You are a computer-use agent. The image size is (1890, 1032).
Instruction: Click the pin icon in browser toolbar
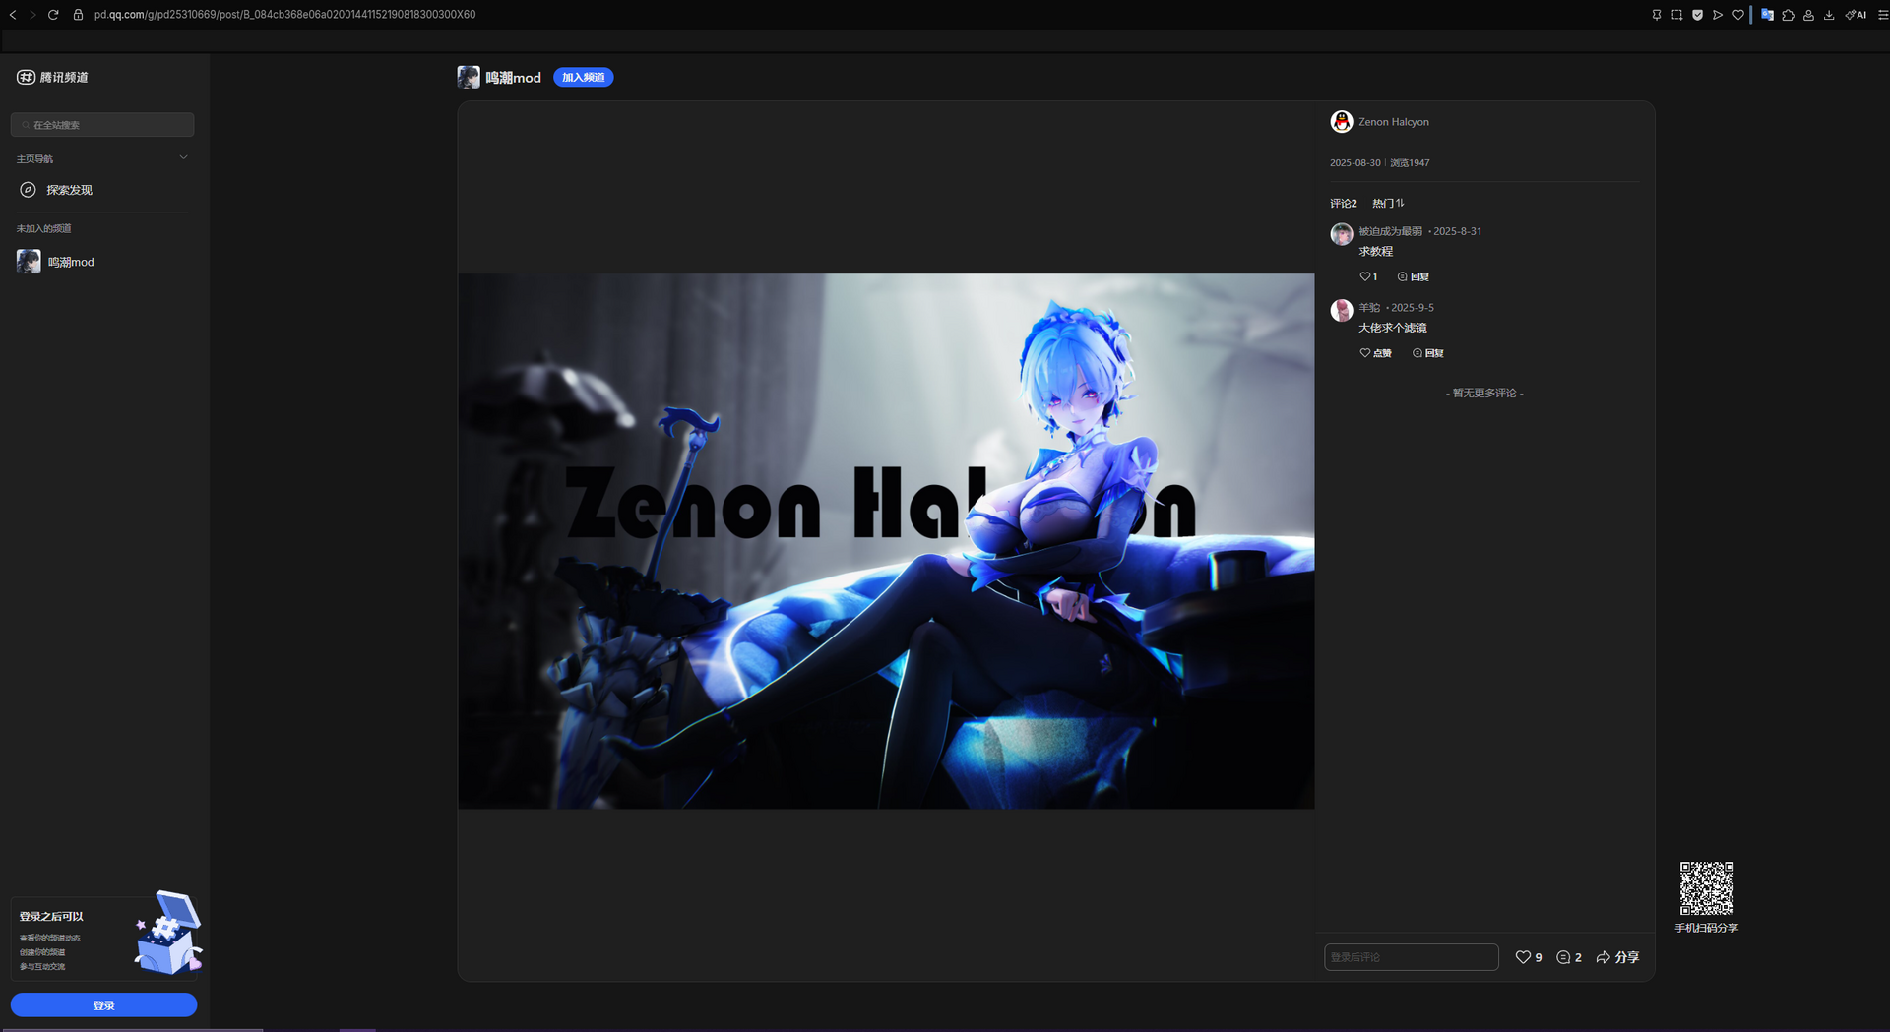(1657, 15)
